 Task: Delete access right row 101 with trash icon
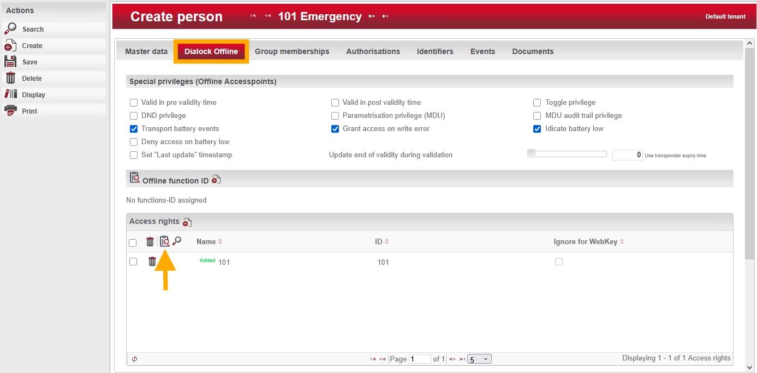(x=152, y=262)
